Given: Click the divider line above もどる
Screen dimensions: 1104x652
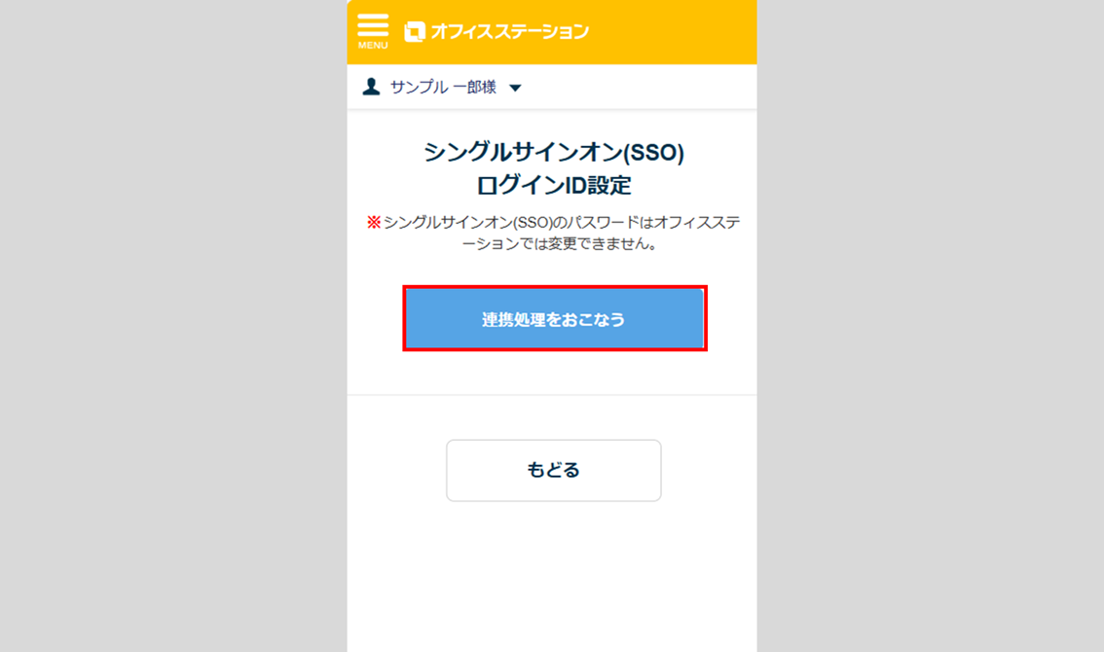Looking at the screenshot, I should tap(553, 395).
